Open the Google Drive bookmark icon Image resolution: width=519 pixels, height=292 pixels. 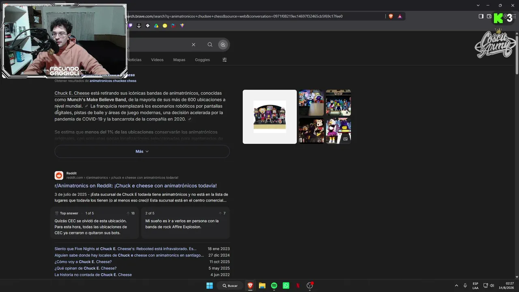pyautogui.click(x=156, y=26)
